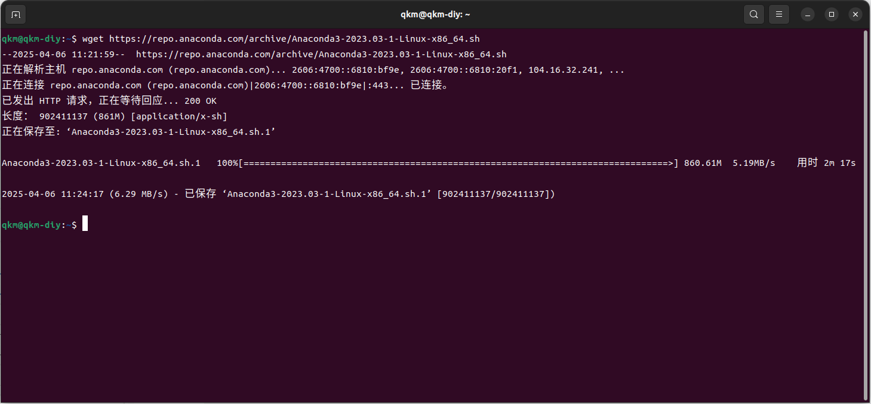Close the terminal window
This screenshot has height=404, width=871.
(855, 14)
